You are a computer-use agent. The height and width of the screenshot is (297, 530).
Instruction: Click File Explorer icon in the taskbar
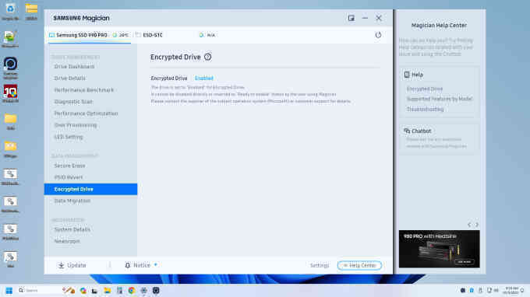107,290
